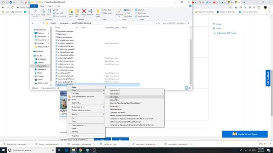Switch to details view toggle in Explorer status bar
This screenshot has height=153, width=273.
coord(187,88)
